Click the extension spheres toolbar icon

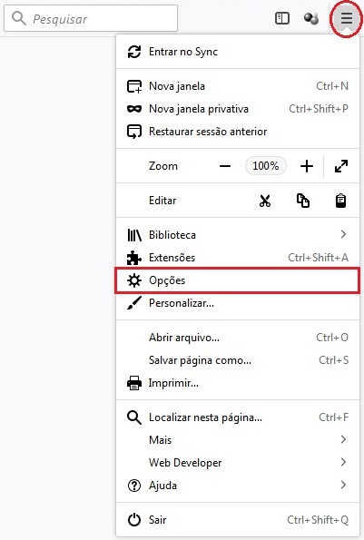tap(311, 18)
